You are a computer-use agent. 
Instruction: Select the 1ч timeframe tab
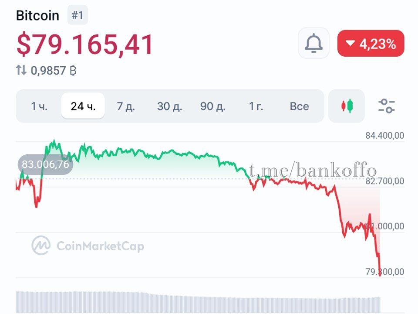[39, 106]
